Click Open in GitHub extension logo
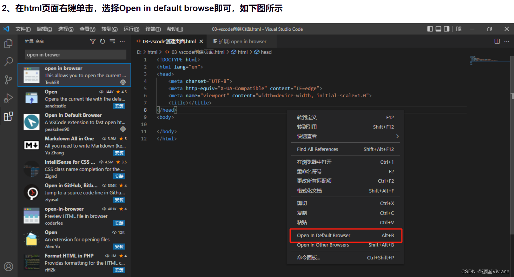The height and width of the screenshot is (277, 514). (x=31, y=192)
